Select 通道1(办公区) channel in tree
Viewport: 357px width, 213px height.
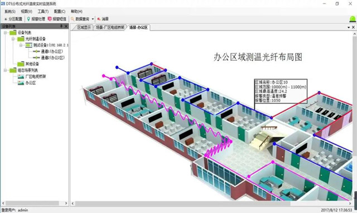click(x=48, y=51)
